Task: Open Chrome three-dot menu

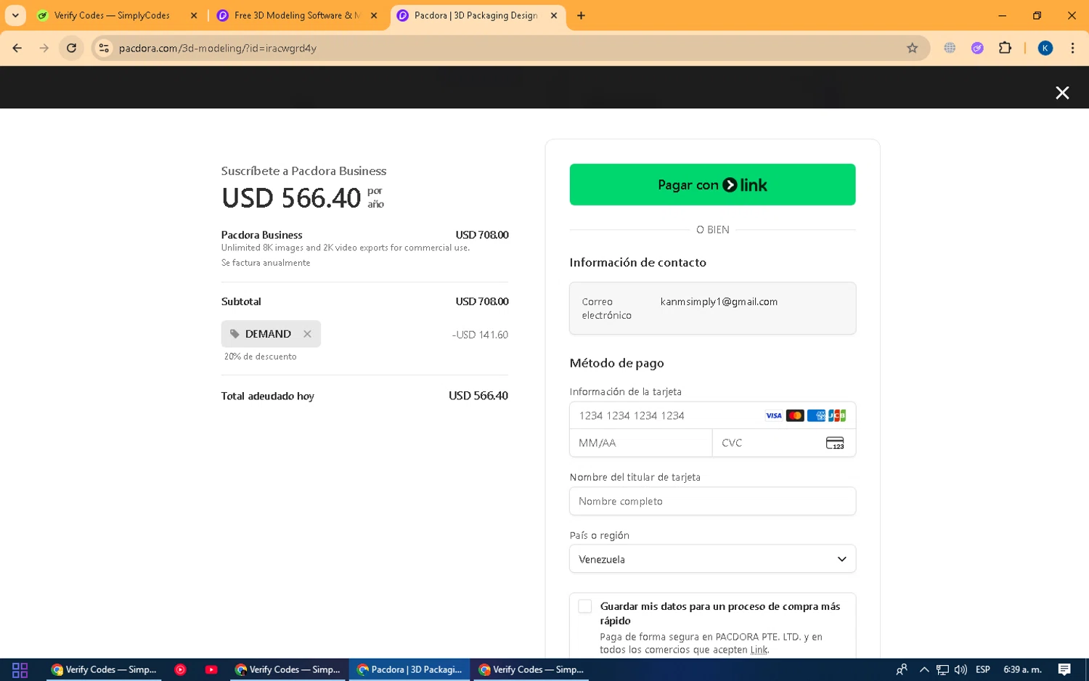Action: click(1072, 48)
